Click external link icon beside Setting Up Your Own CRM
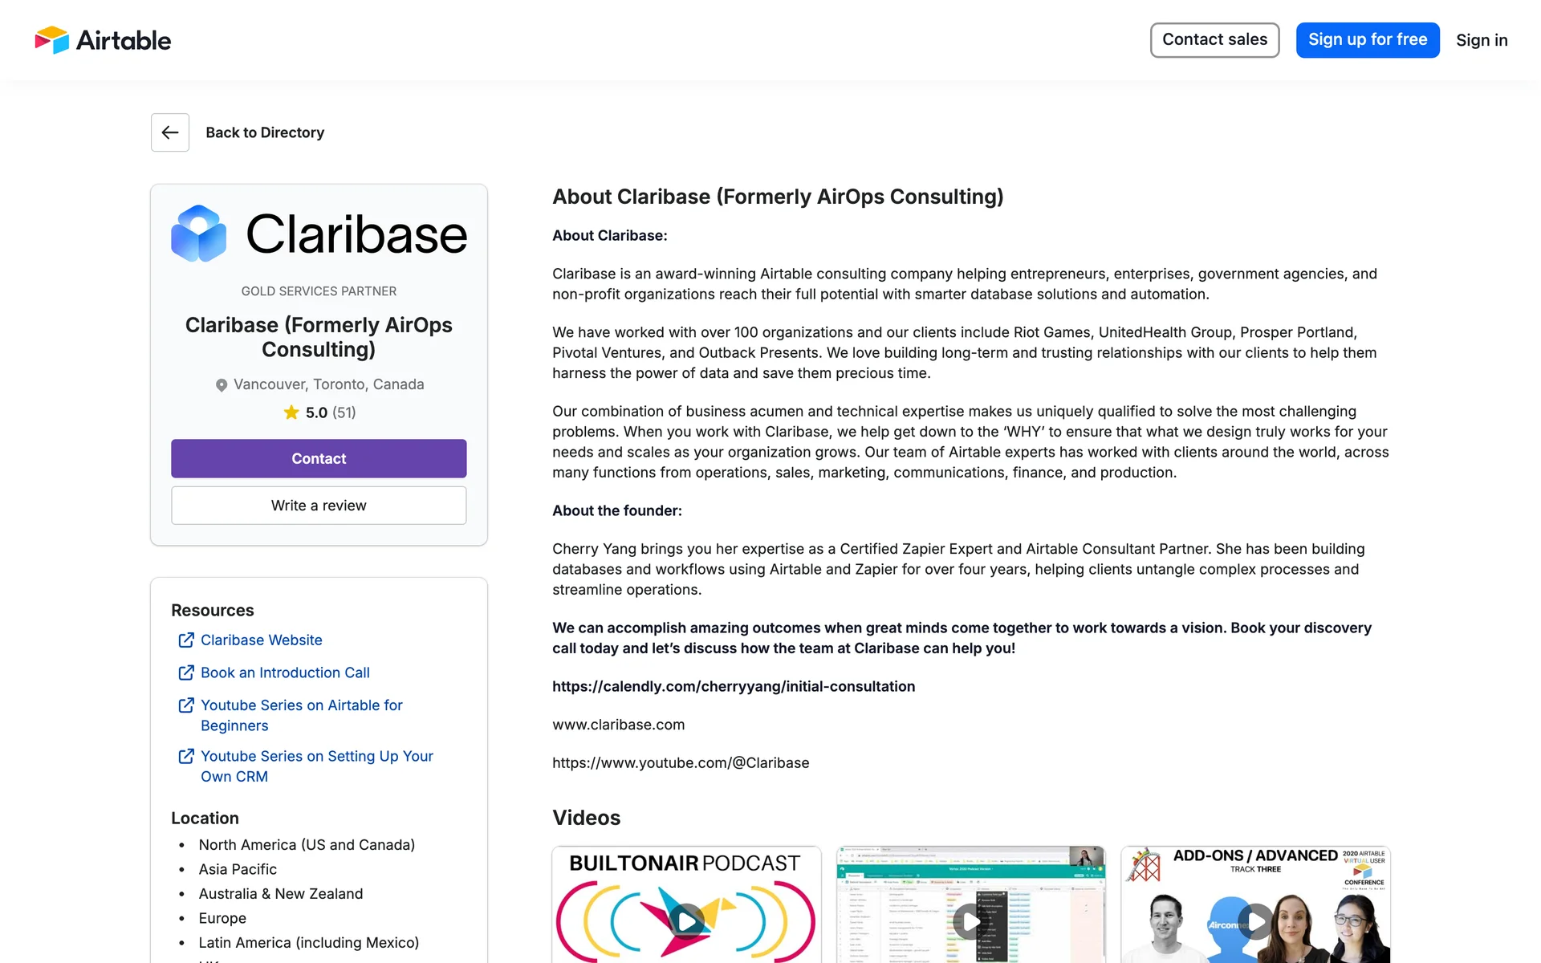 [x=186, y=756]
